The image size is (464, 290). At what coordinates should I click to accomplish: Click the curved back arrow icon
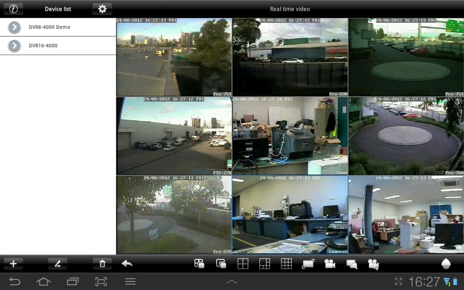pyautogui.click(x=127, y=263)
